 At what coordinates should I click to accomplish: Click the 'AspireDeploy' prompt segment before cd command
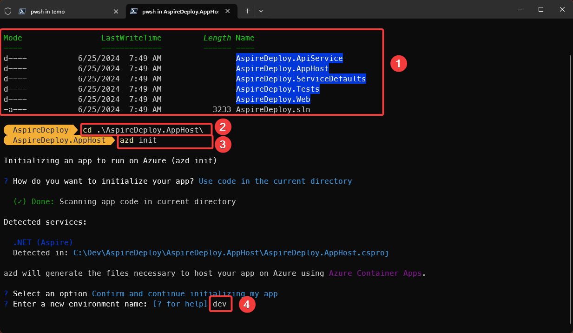[x=40, y=130]
